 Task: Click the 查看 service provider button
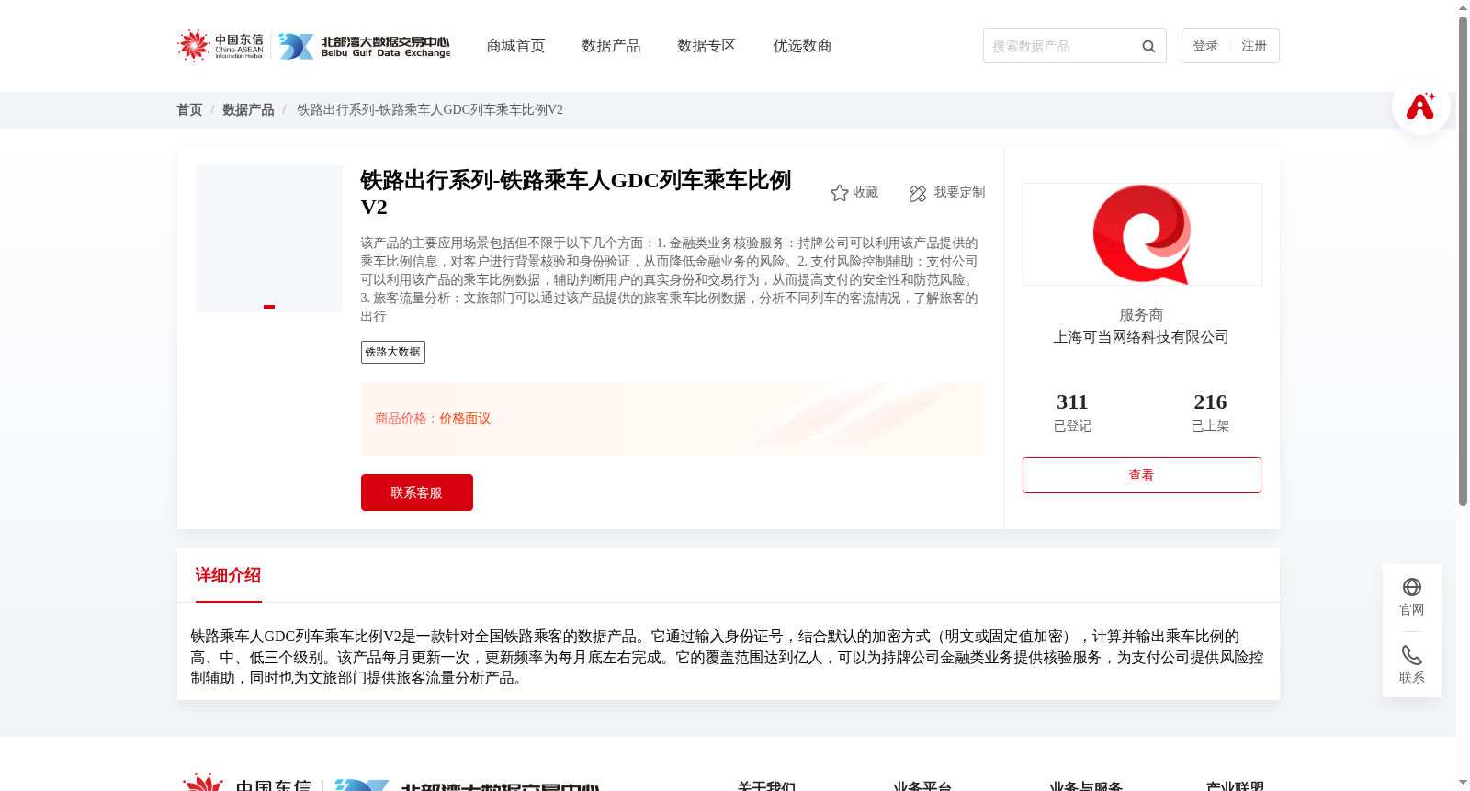1142,475
